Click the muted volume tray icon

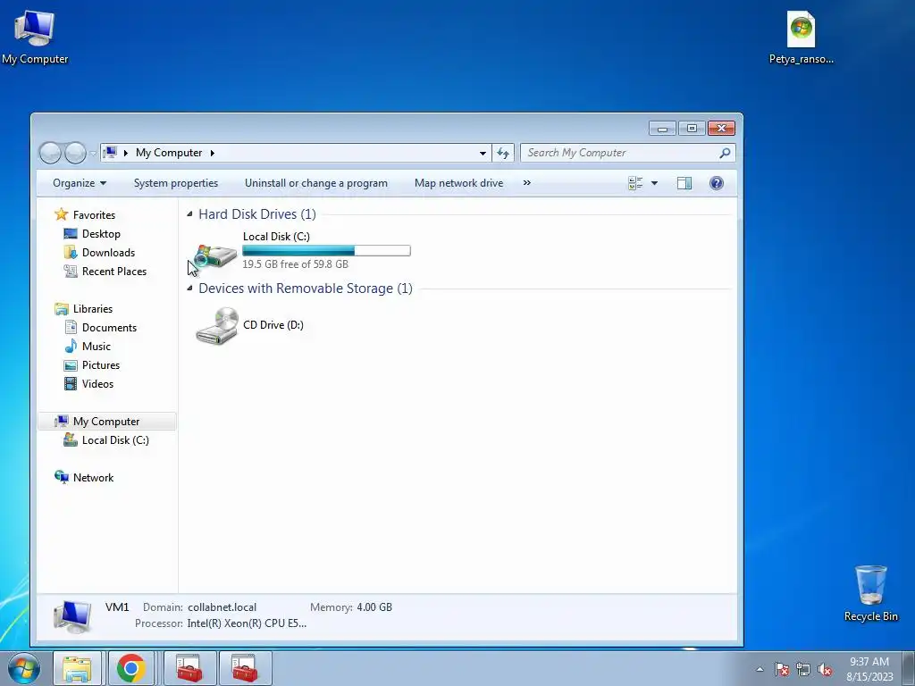coord(825,670)
